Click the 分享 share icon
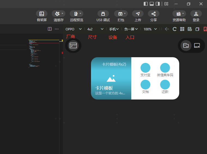The height and width of the screenshot is (154, 207). click(153, 14)
